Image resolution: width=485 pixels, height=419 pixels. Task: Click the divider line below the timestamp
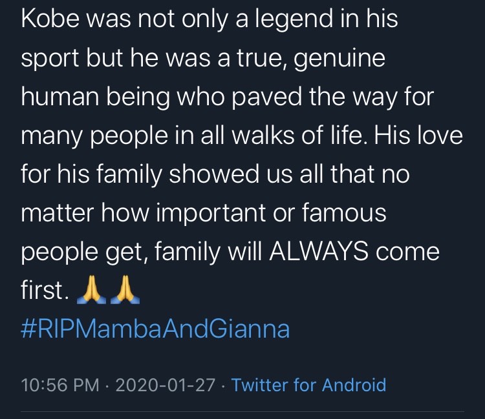coord(242,411)
